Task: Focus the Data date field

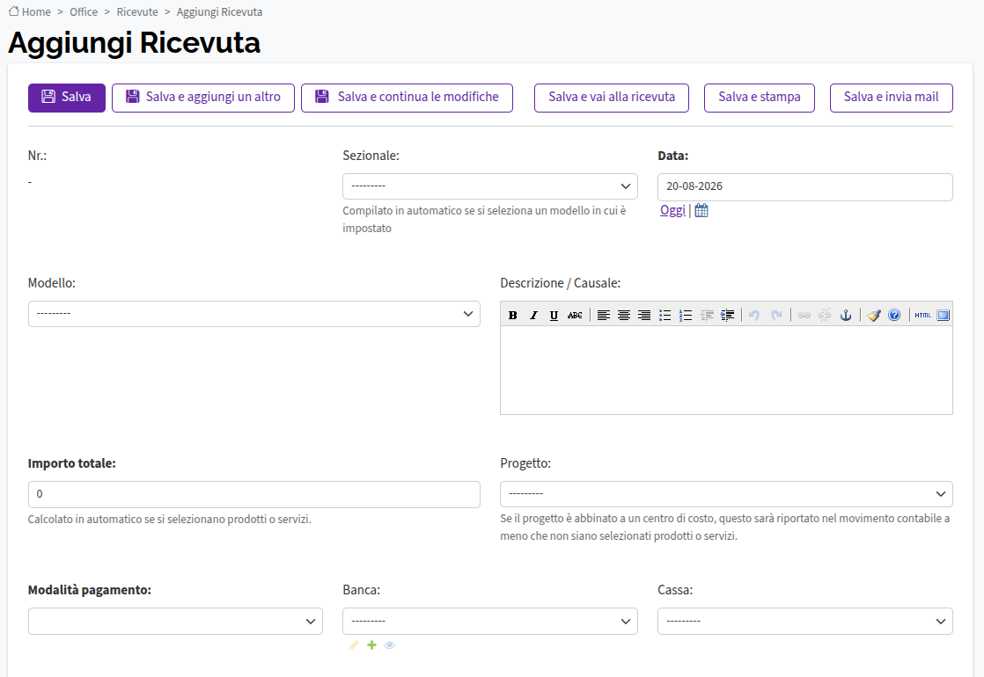Action: coord(805,186)
